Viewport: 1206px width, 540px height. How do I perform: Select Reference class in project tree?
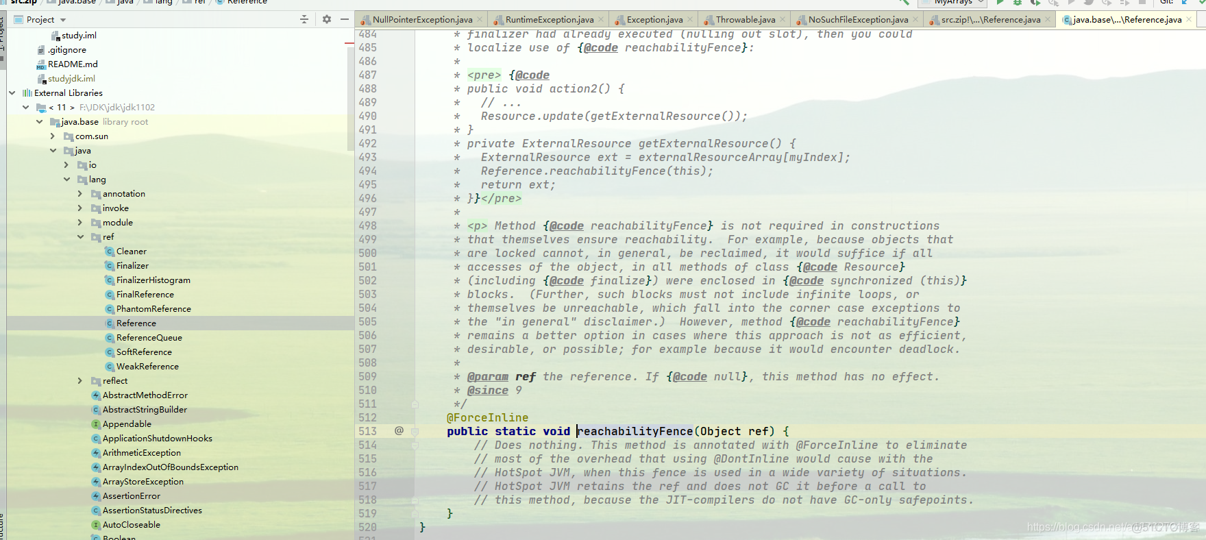[136, 323]
